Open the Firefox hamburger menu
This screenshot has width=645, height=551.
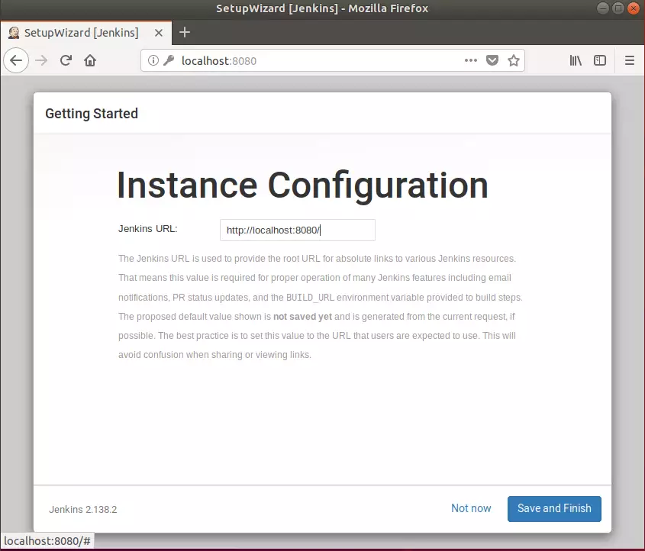[x=630, y=60]
